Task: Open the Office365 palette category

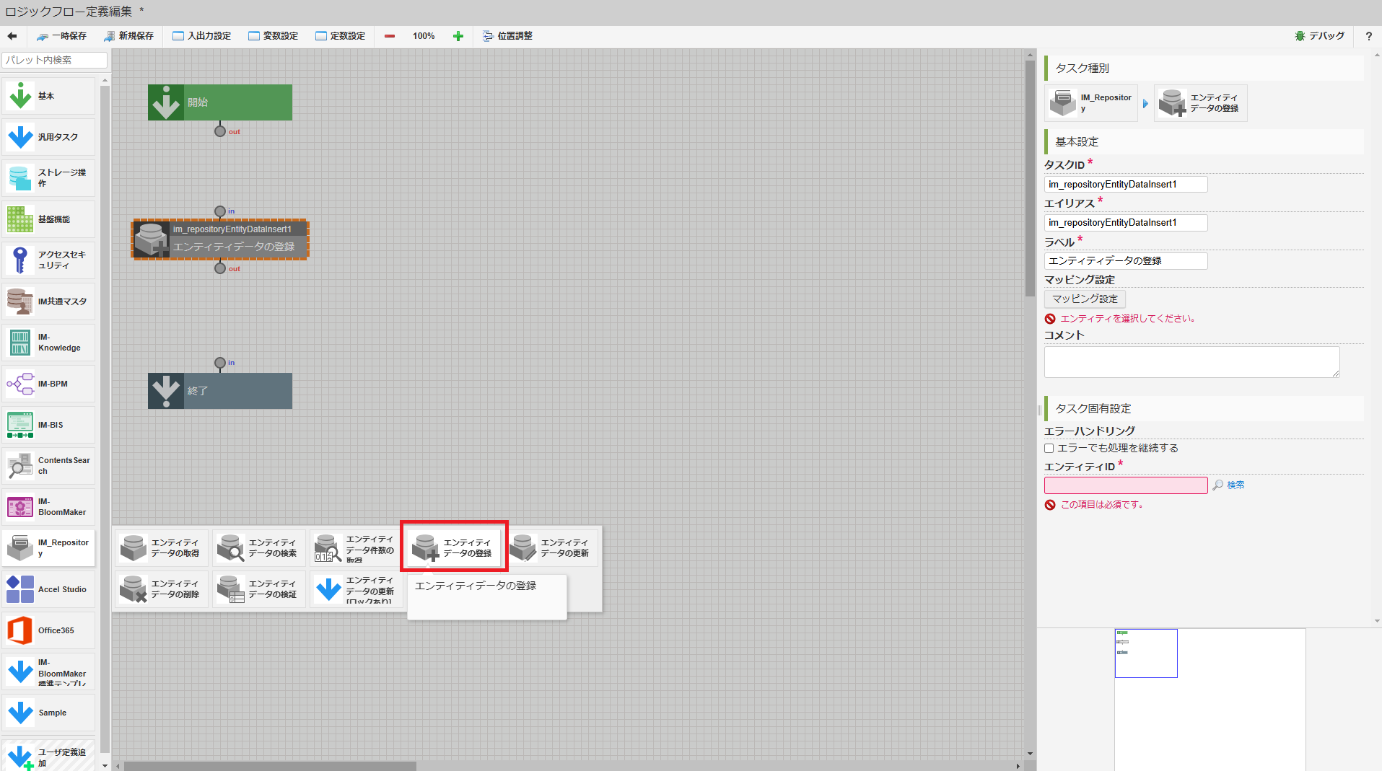Action: tap(48, 630)
